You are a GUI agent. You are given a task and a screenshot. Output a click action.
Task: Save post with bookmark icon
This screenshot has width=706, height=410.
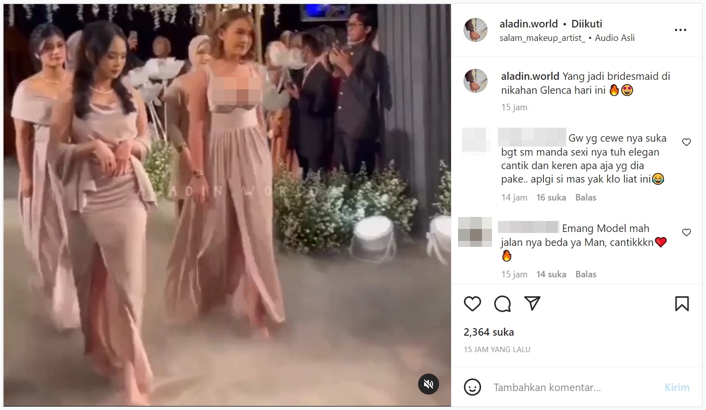[x=682, y=304]
